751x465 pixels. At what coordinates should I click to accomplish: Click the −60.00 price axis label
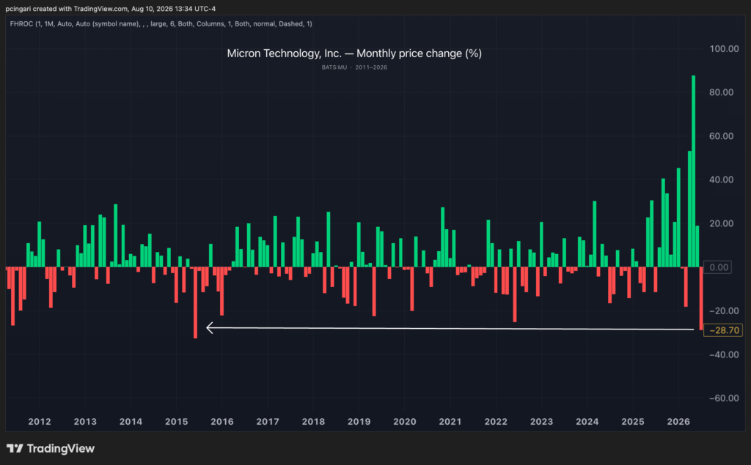pyautogui.click(x=724, y=398)
